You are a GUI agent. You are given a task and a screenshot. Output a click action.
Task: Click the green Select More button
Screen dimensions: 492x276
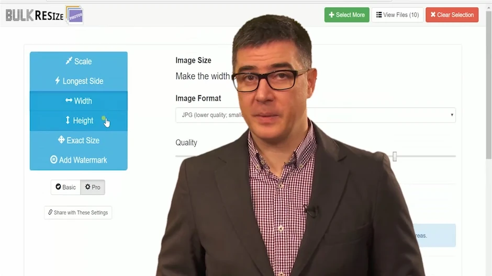(346, 15)
